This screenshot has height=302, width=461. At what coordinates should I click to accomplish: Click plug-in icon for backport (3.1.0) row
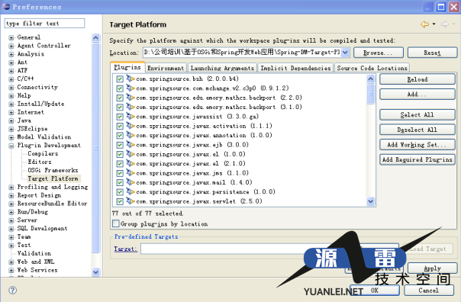(131, 107)
